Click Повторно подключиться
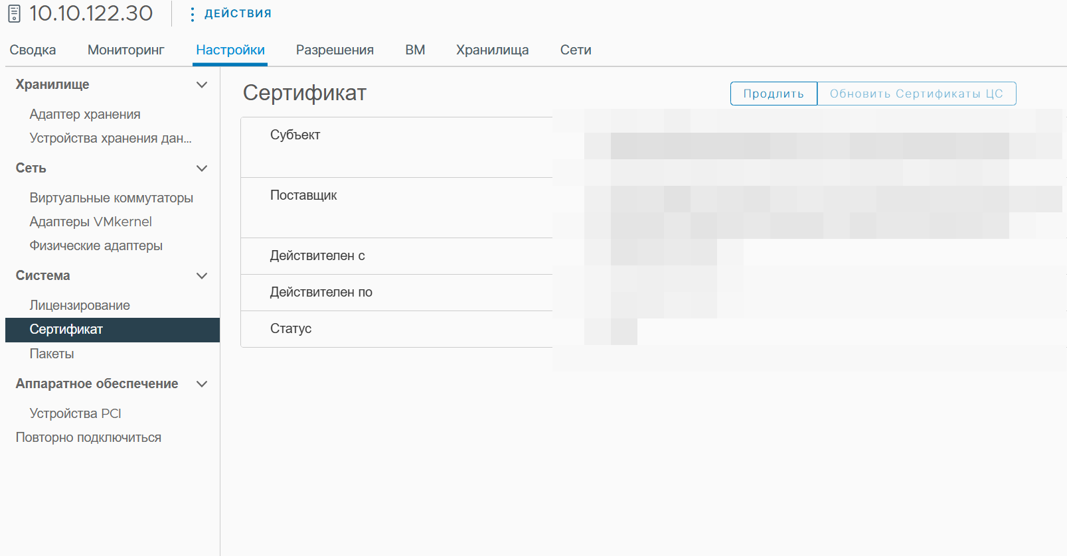 [x=88, y=437]
